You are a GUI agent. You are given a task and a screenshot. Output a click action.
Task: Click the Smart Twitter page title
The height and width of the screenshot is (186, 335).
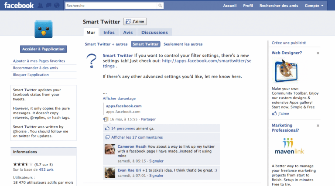tap(102, 22)
